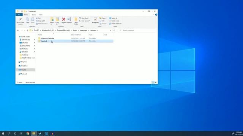
Task: Click Invert selection in the ribbon
Action: click(x=115, y=24)
